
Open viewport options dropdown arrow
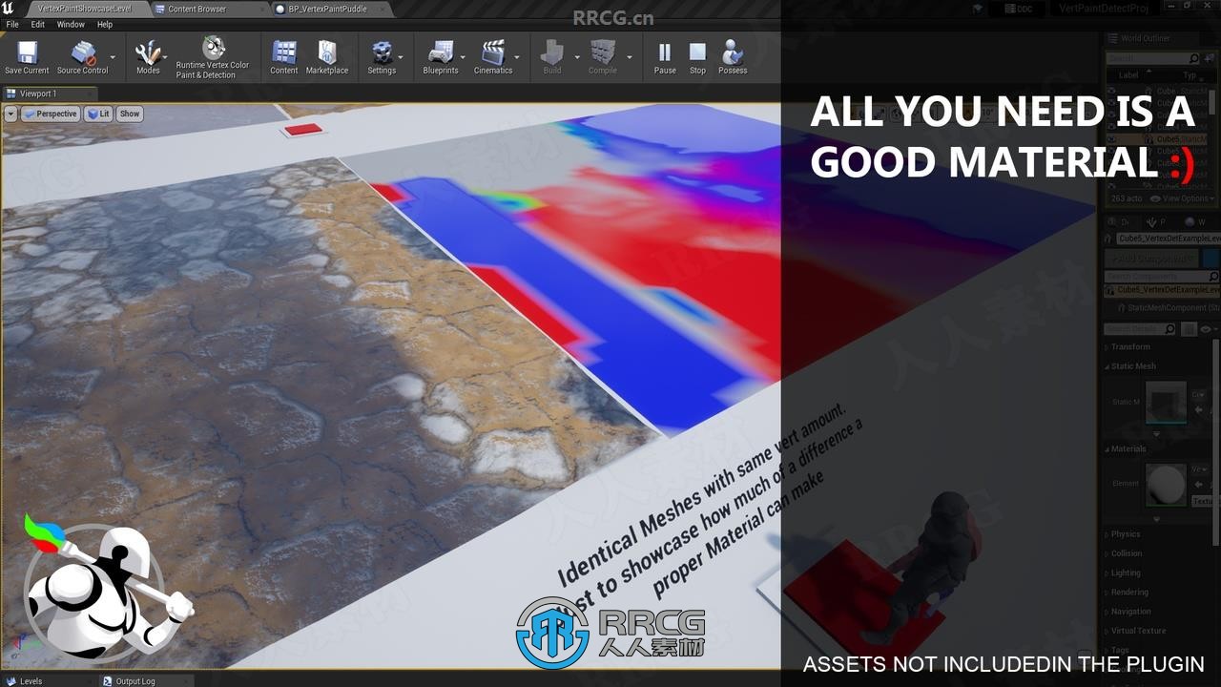click(10, 114)
